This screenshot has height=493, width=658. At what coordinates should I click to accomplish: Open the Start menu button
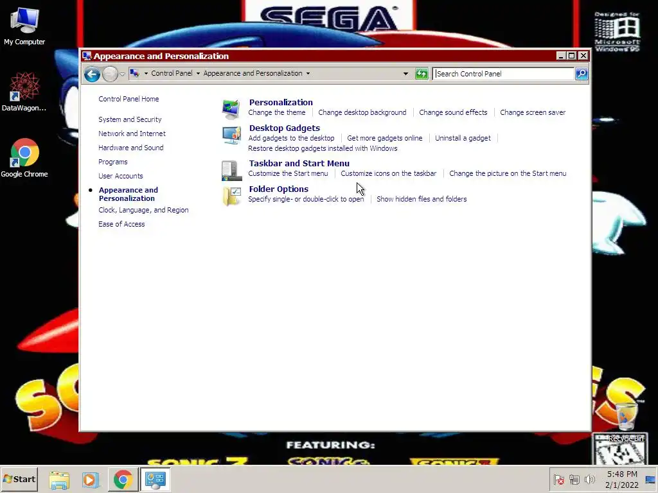pos(19,479)
